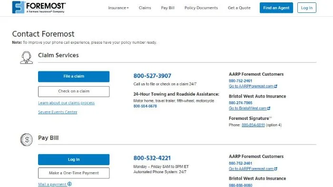
Task: Click external-link icon beside BristolWest.com
Action: pyautogui.click(x=268, y=108)
